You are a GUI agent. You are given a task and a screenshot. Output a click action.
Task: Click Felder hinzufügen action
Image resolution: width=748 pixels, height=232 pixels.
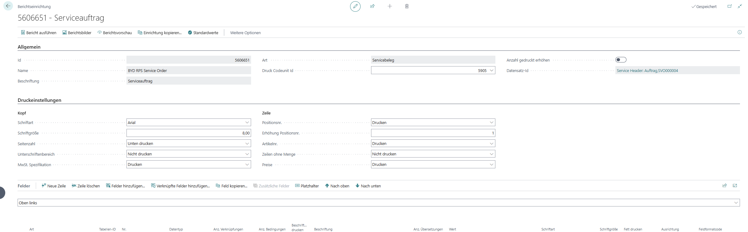click(125, 186)
